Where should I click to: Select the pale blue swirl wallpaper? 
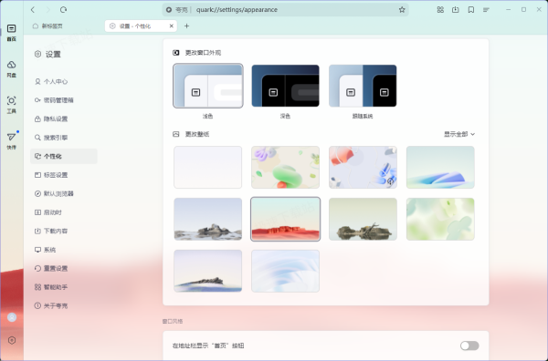(285, 271)
